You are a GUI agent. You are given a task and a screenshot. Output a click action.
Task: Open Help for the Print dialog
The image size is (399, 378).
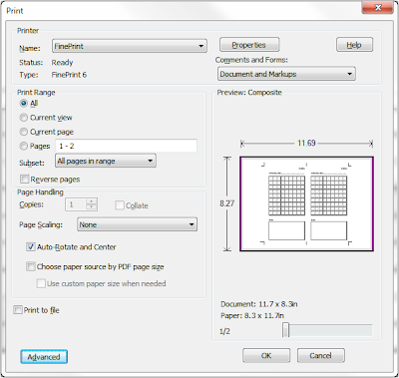tap(354, 45)
